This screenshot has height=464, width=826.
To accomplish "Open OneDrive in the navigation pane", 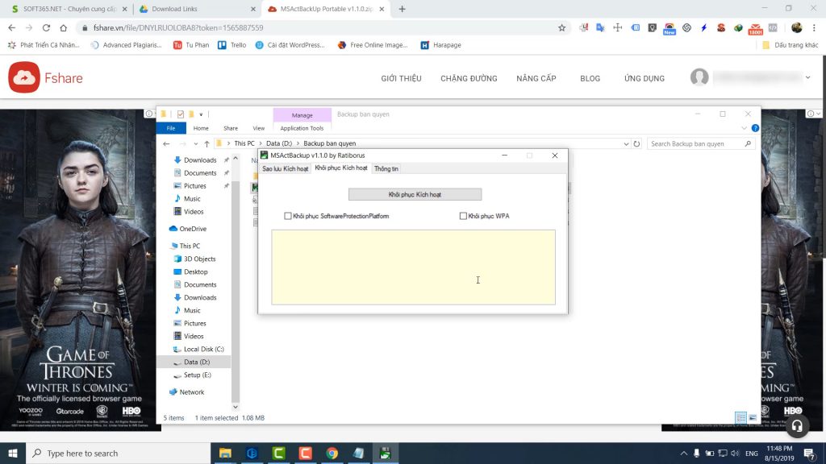I will click(193, 229).
